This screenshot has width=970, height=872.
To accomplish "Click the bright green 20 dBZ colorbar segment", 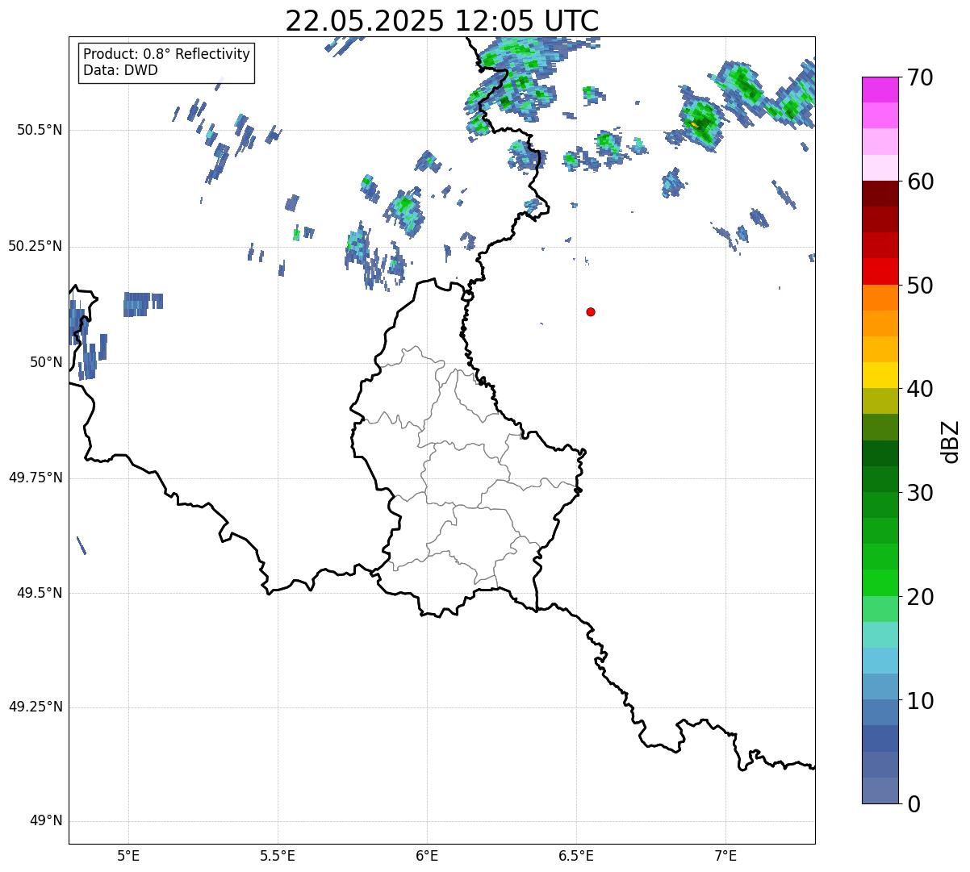I will tap(880, 583).
